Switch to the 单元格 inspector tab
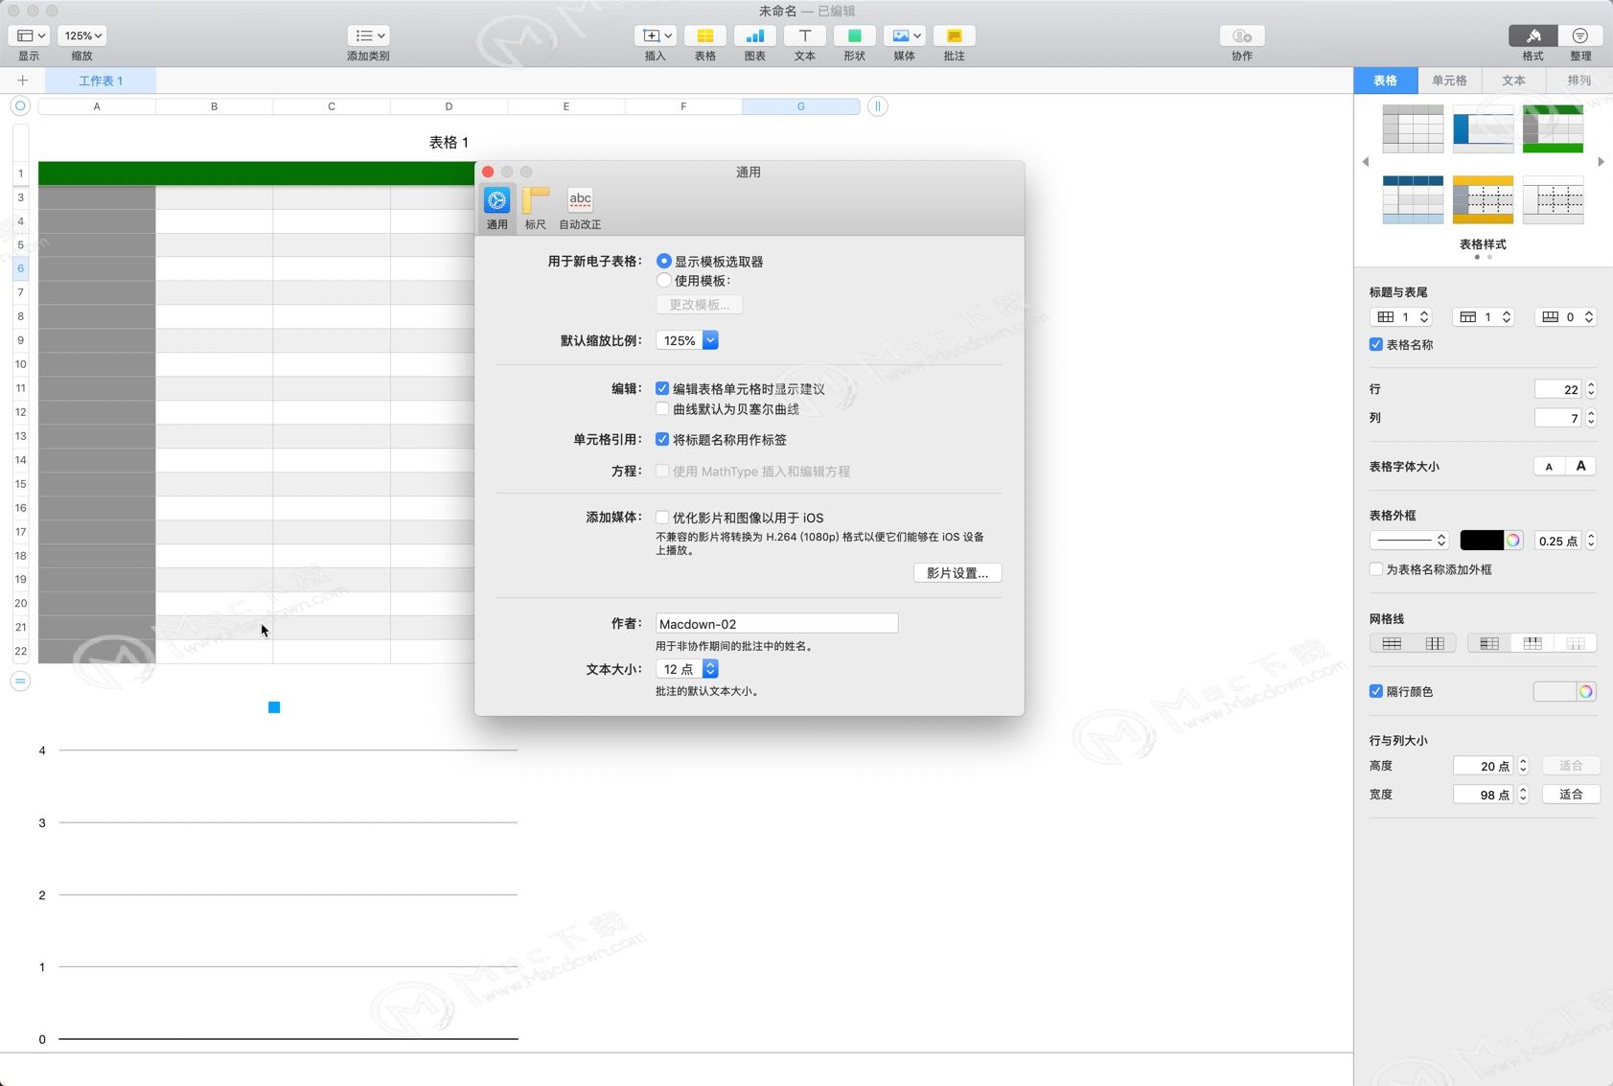 tap(1449, 81)
